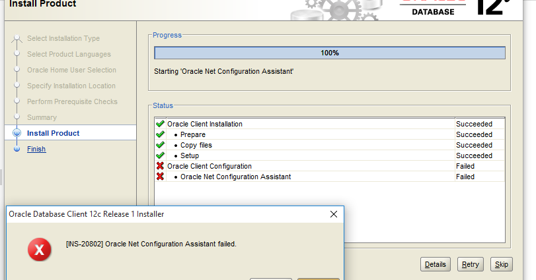Skip the failed configuration step
Image resolution: width=536 pixels, height=280 pixels.
pyautogui.click(x=502, y=264)
